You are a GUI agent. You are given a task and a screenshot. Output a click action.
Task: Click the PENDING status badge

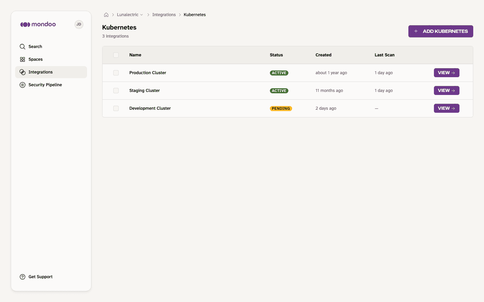pos(281,108)
